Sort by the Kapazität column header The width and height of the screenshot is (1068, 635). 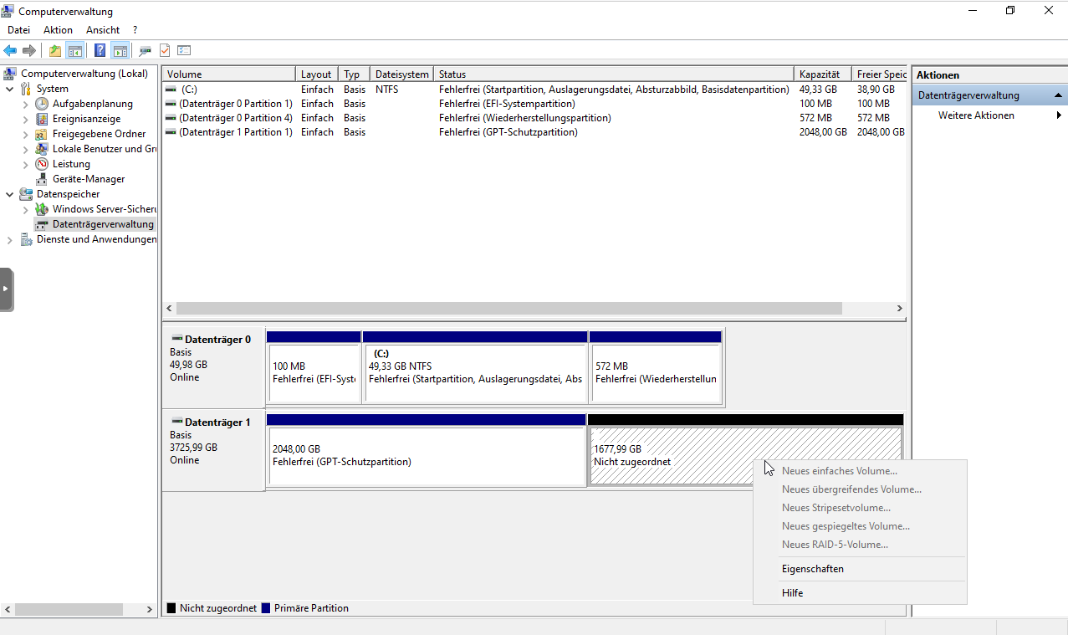822,74
